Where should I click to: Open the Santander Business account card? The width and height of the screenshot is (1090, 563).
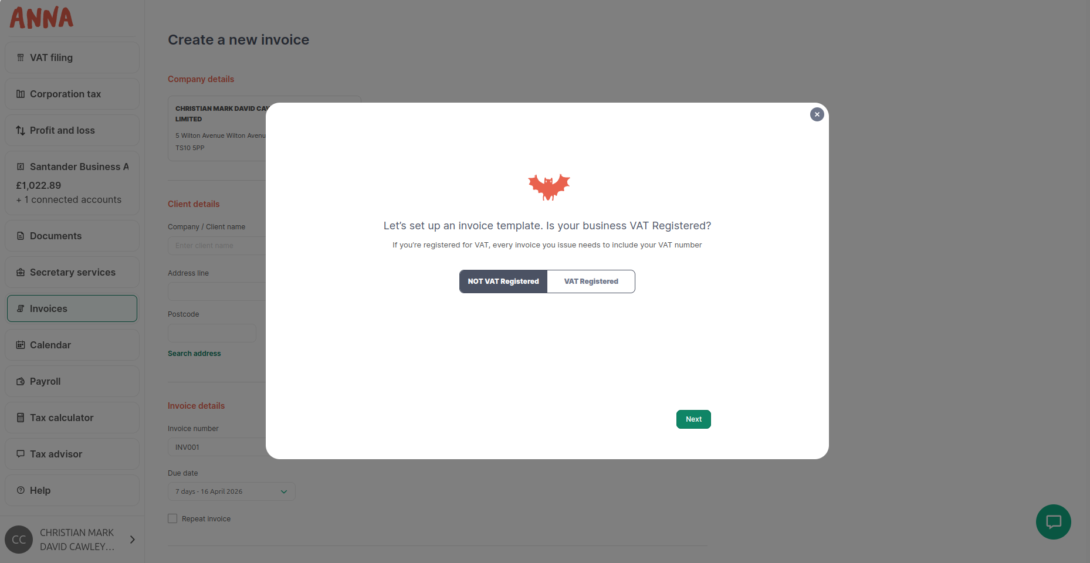(72, 183)
